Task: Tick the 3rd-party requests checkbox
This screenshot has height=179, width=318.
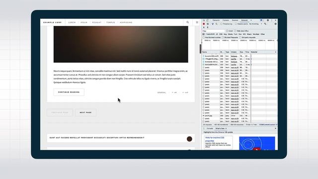Action: 240,38
